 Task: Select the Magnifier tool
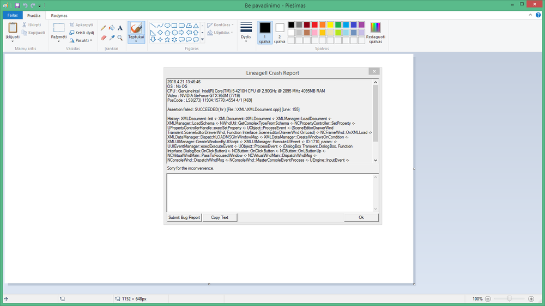click(120, 38)
